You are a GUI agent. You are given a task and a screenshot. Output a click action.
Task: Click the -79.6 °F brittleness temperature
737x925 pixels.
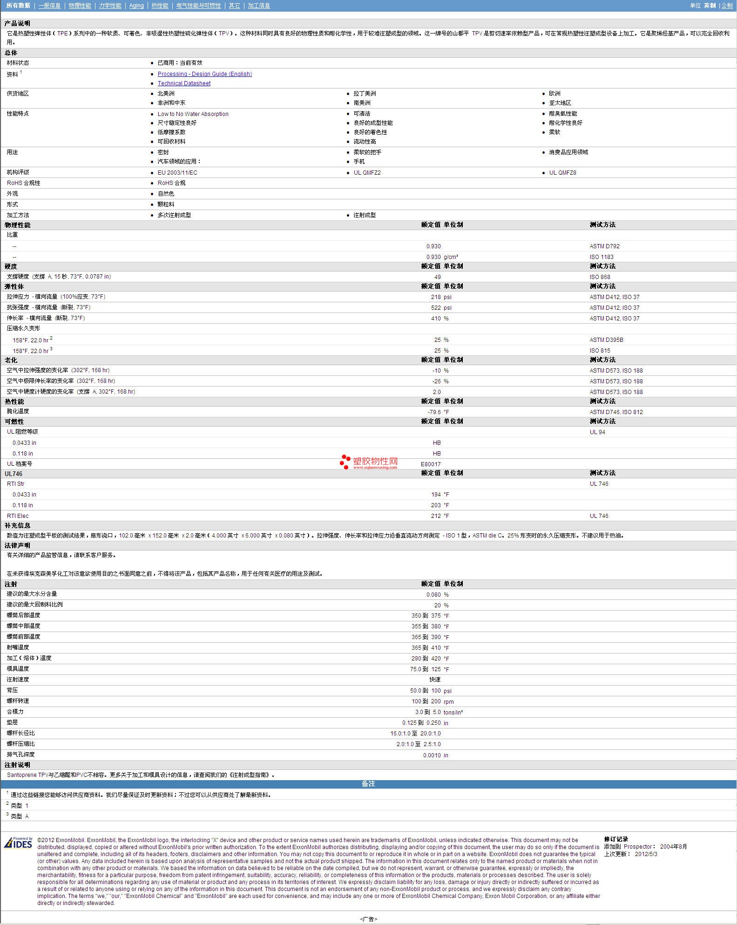tap(438, 412)
